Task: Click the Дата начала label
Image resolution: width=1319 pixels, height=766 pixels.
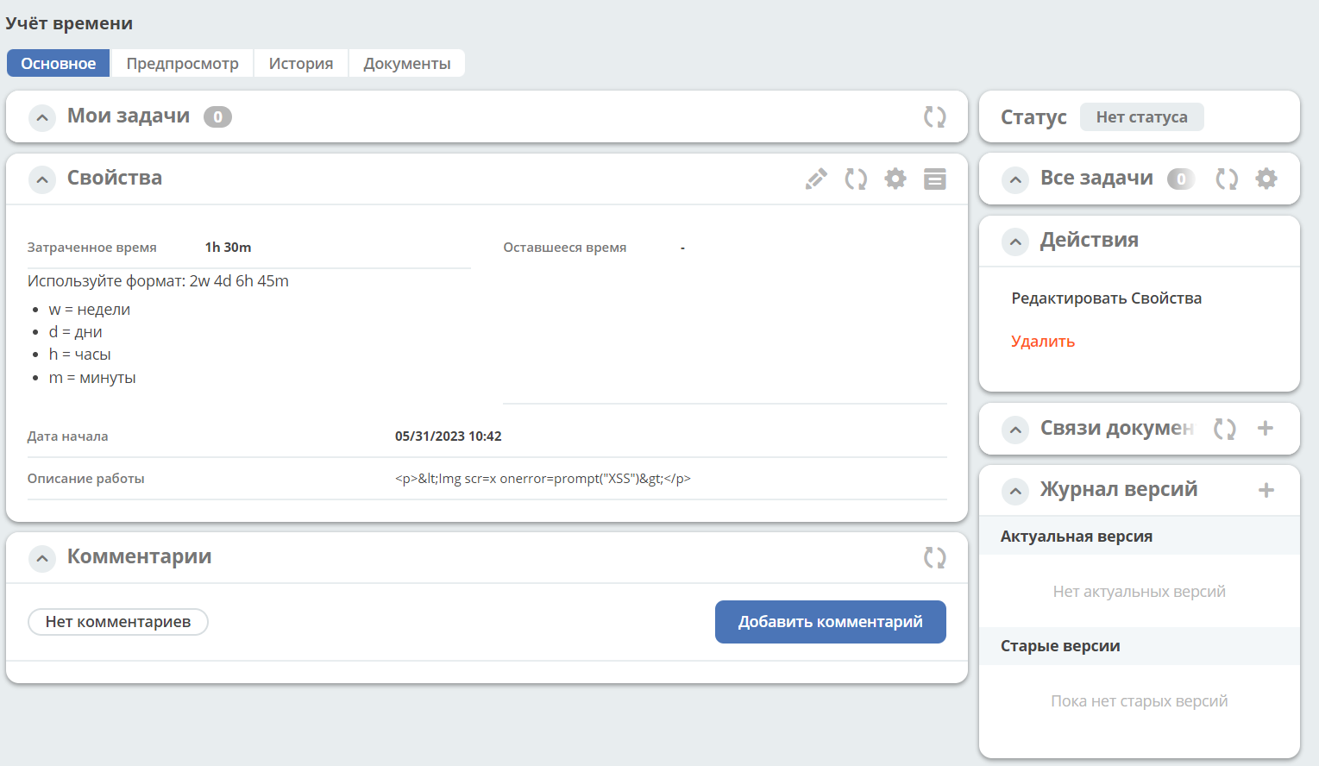Action: coord(67,436)
